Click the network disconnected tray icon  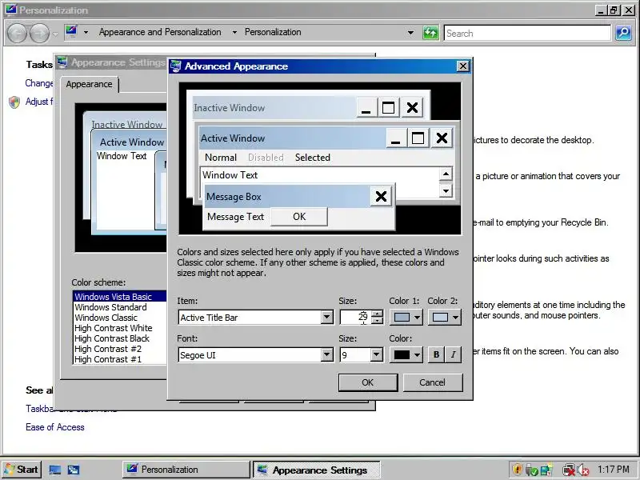pos(568,470)
